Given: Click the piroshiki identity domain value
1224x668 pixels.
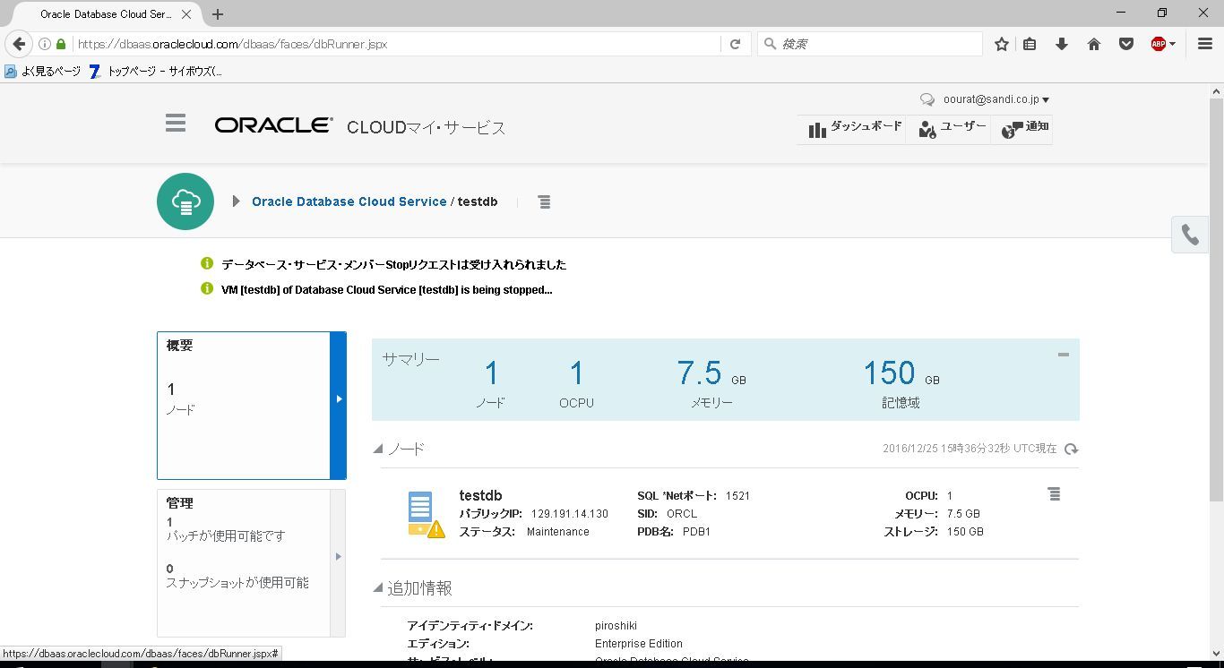Looking at the screenshot, I should click(x=616, y=626).
